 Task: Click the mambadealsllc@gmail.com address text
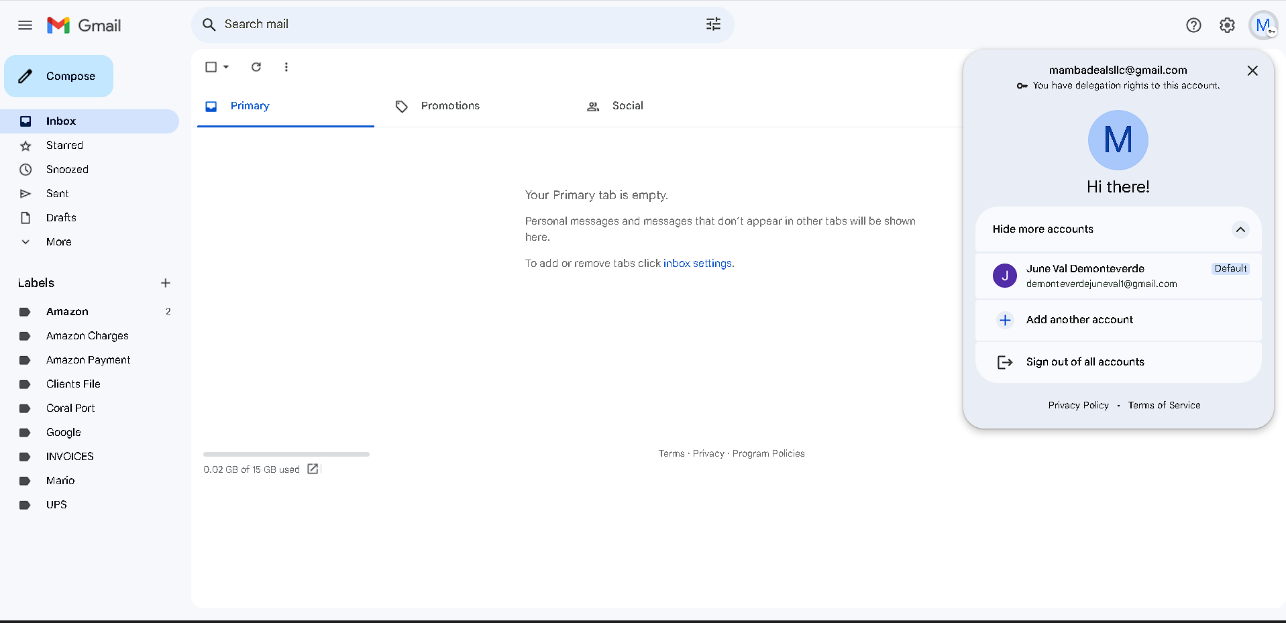tap(1118, 70)
